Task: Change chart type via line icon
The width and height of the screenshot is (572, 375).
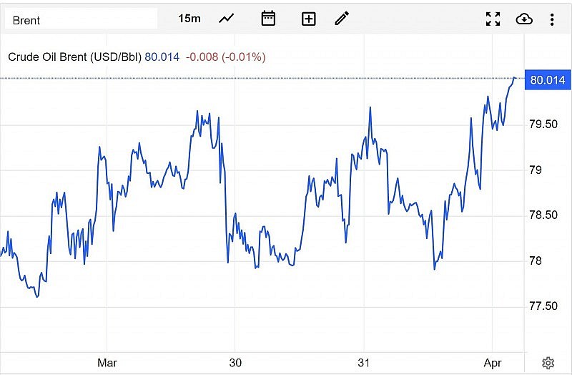Action: [x=227, y=19]
